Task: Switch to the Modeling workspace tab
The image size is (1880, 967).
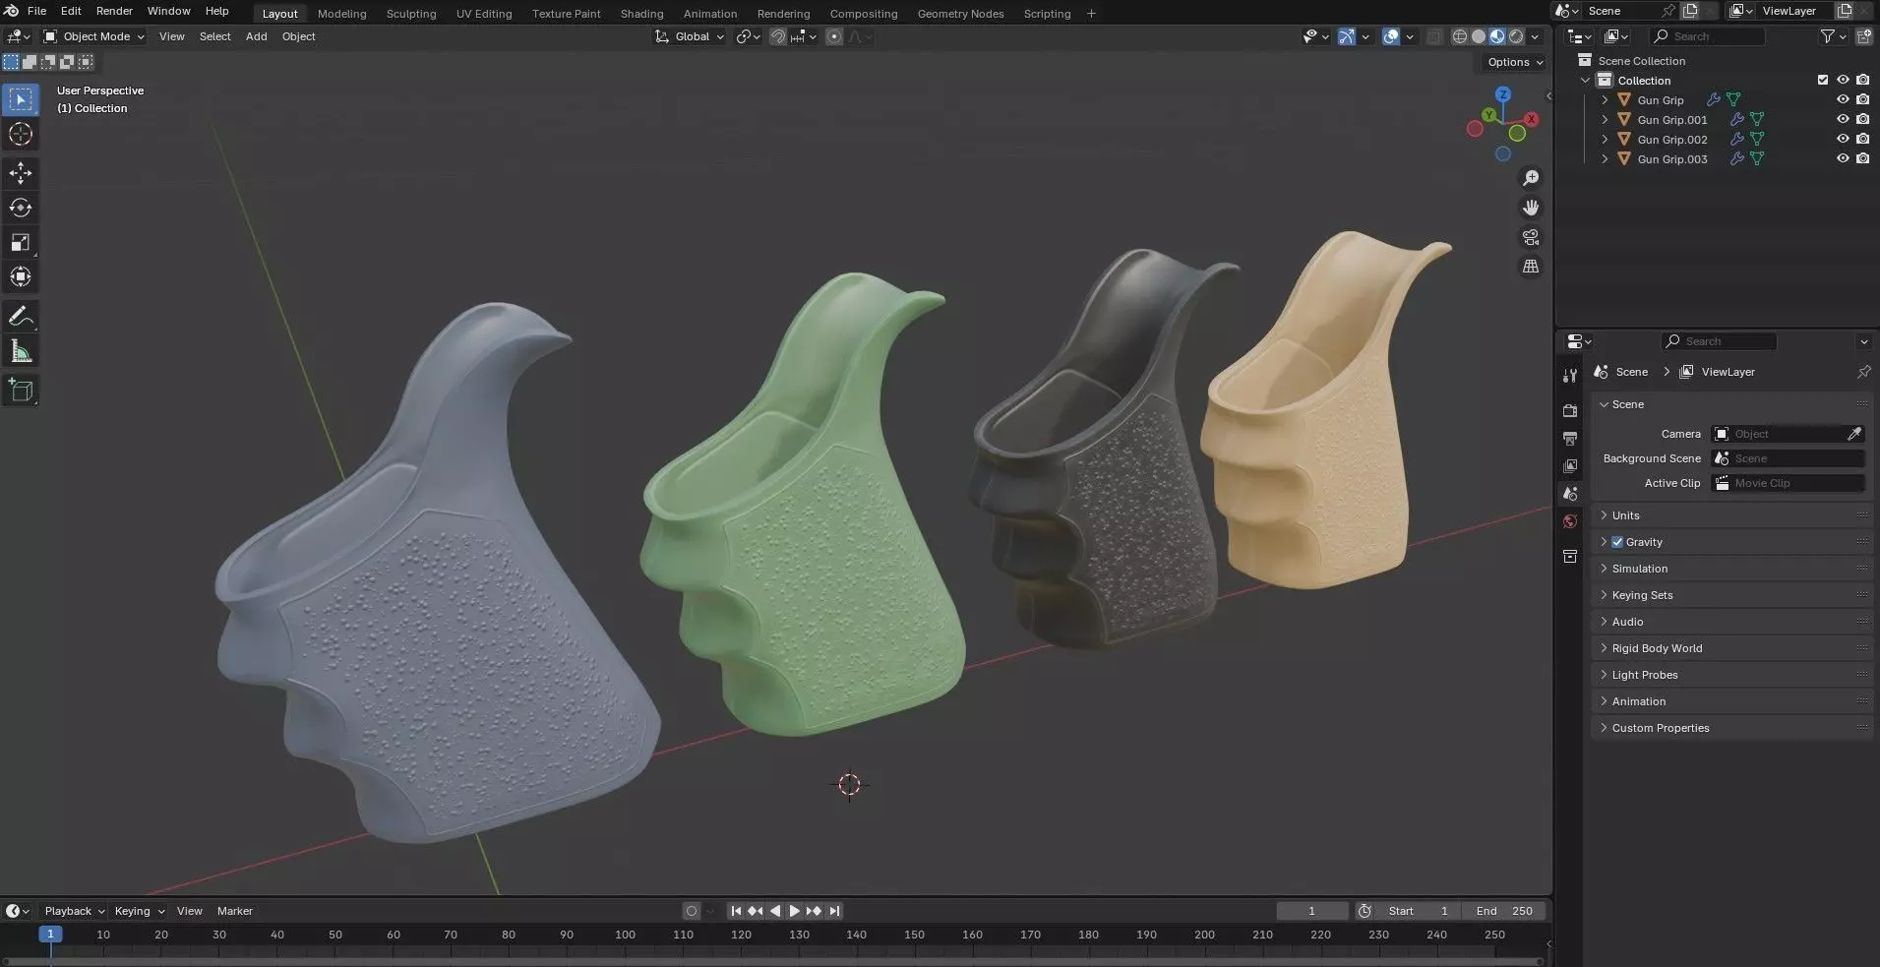Action: [341, 14]
